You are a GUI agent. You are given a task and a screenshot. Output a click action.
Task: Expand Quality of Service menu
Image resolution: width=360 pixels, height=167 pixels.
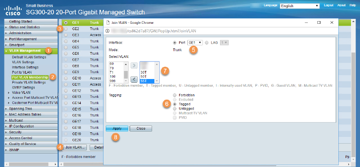[x=22, y=144]
